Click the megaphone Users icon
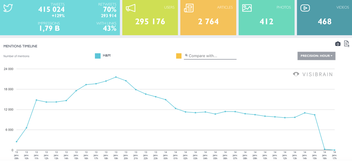The image size is (352, 161). click(130, 8)
